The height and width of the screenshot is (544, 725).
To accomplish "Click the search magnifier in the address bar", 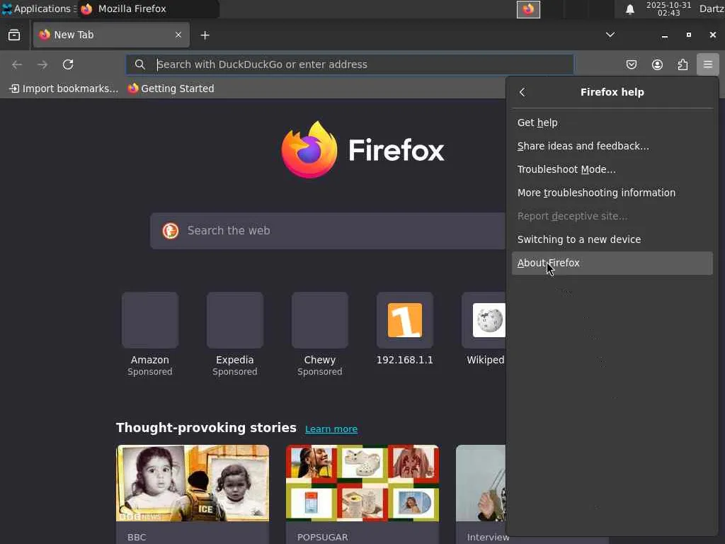I will coord(139,64).
